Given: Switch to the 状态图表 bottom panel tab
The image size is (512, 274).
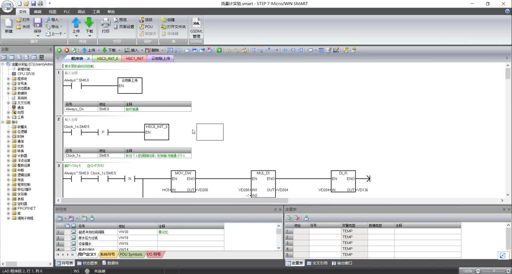Looking at the screenshot, I should tap(87, 263).
